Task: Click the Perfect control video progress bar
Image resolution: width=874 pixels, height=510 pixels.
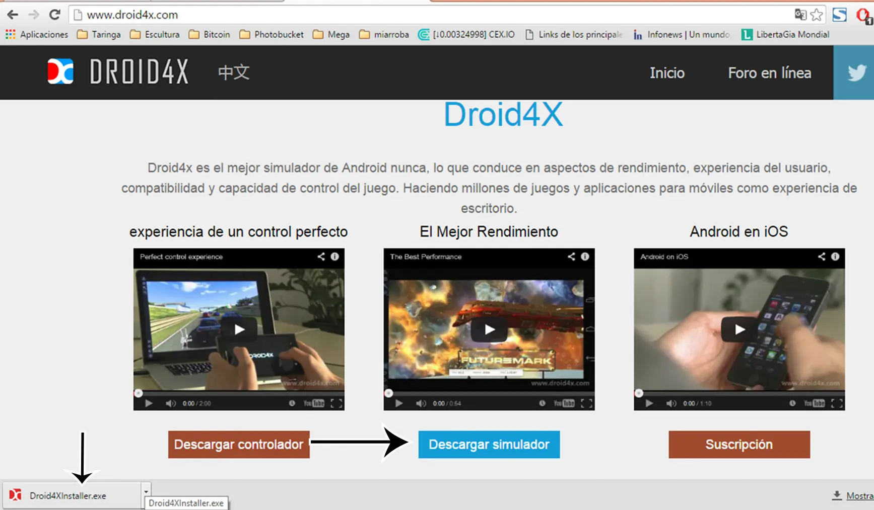Action: 239,393
